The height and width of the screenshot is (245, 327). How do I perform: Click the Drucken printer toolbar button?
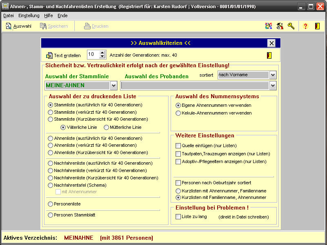[x=96, y=26]
